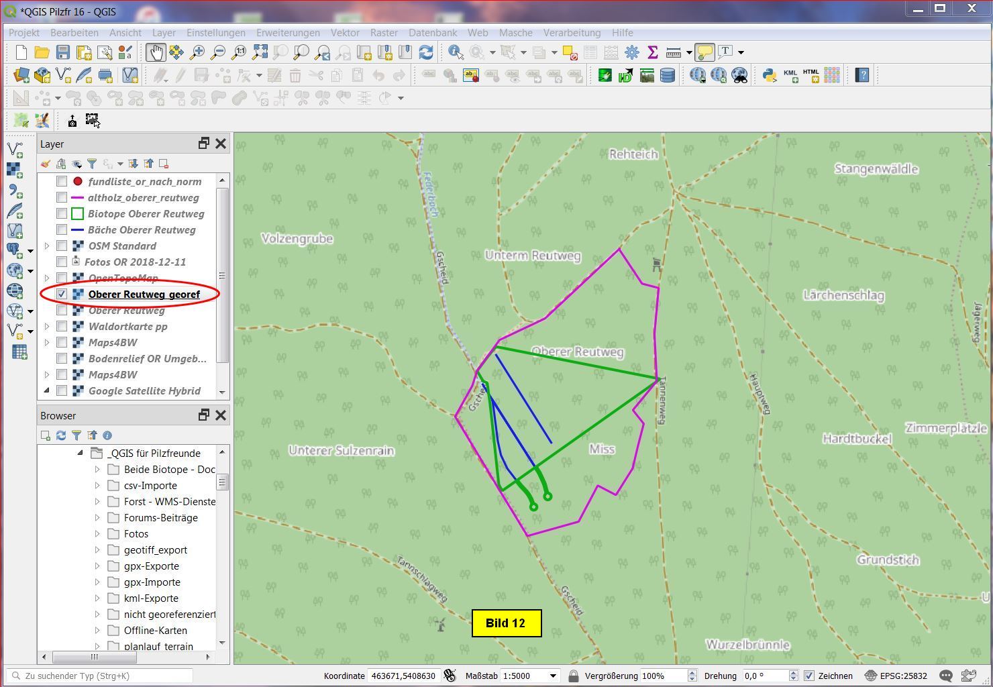Select the Pan Map hand tool
The width and height of the screenshot is (993, 687).
[x=156, y=52]
